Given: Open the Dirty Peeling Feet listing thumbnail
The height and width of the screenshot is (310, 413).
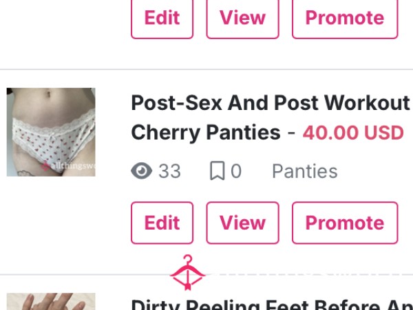Looking at the screenshot, I should coord(51,301).
